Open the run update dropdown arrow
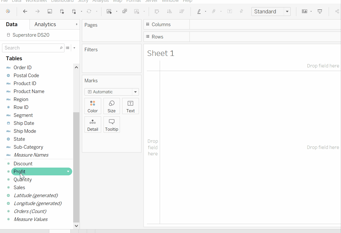This screenshot has width=341, height=233. 97,11
